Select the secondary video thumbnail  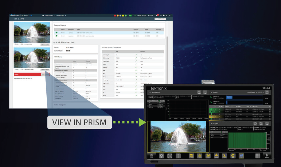pyautogui.click(x=32, y=58)
